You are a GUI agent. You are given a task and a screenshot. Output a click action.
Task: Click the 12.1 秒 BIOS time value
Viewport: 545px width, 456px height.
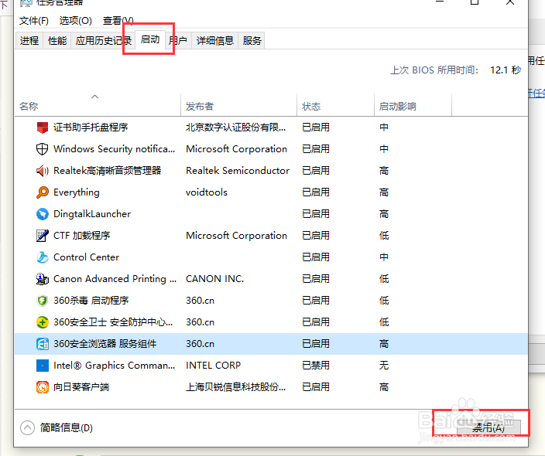click(506, 70)
